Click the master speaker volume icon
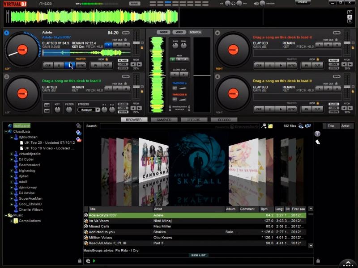This screenshot has height=268, width=358. tap(256, 4)
